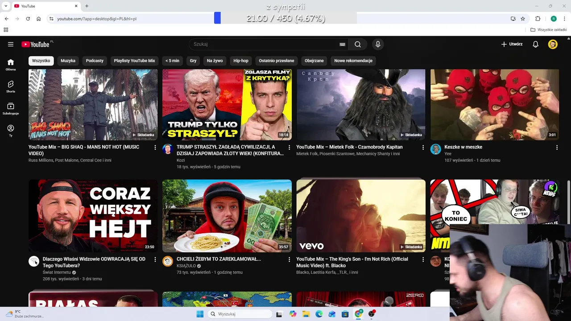Viewport: 571px width, 321px height.
Task: Open the YouTube account avatar menu
Action: tap(553, 44)
